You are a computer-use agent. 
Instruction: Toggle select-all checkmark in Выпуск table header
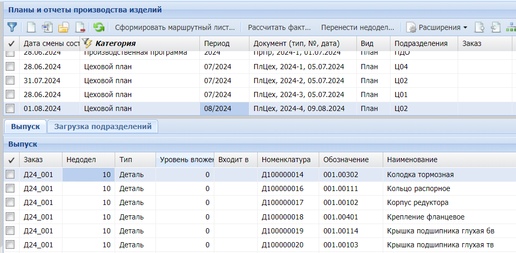click(11, 160)
